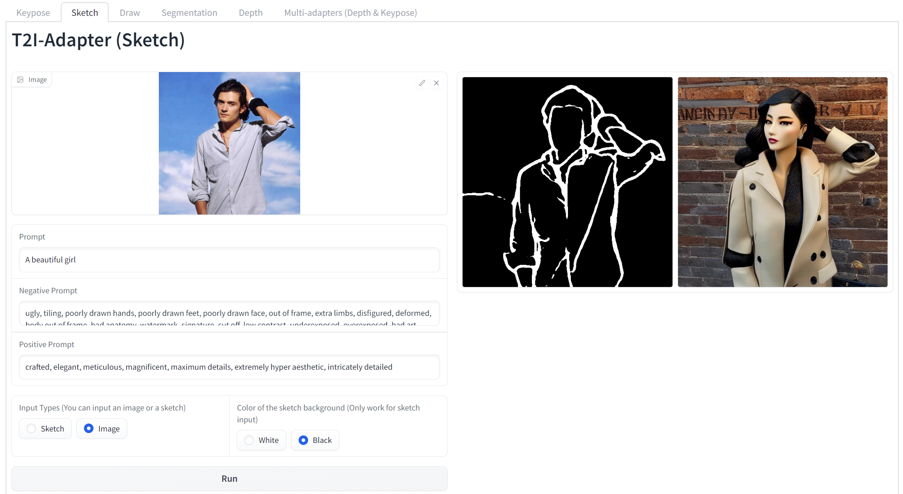Choose Black sketch background color
The height and width of the screenshot is (494, 903).
tap(303, 440)
